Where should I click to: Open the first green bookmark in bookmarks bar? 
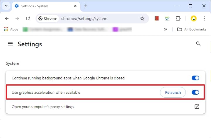pyautogui.click(x=42, y=29)
